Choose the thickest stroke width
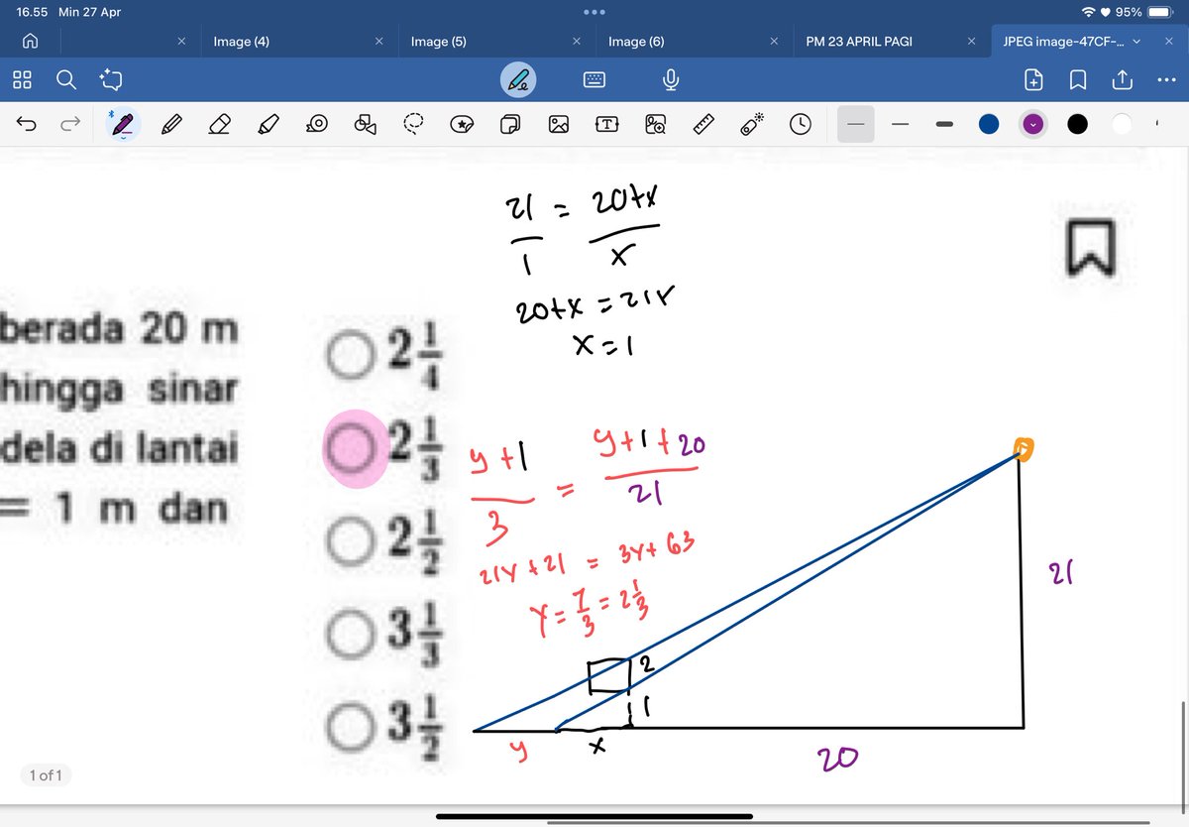This screenshot has width=1189, height=827. [944, 125]
